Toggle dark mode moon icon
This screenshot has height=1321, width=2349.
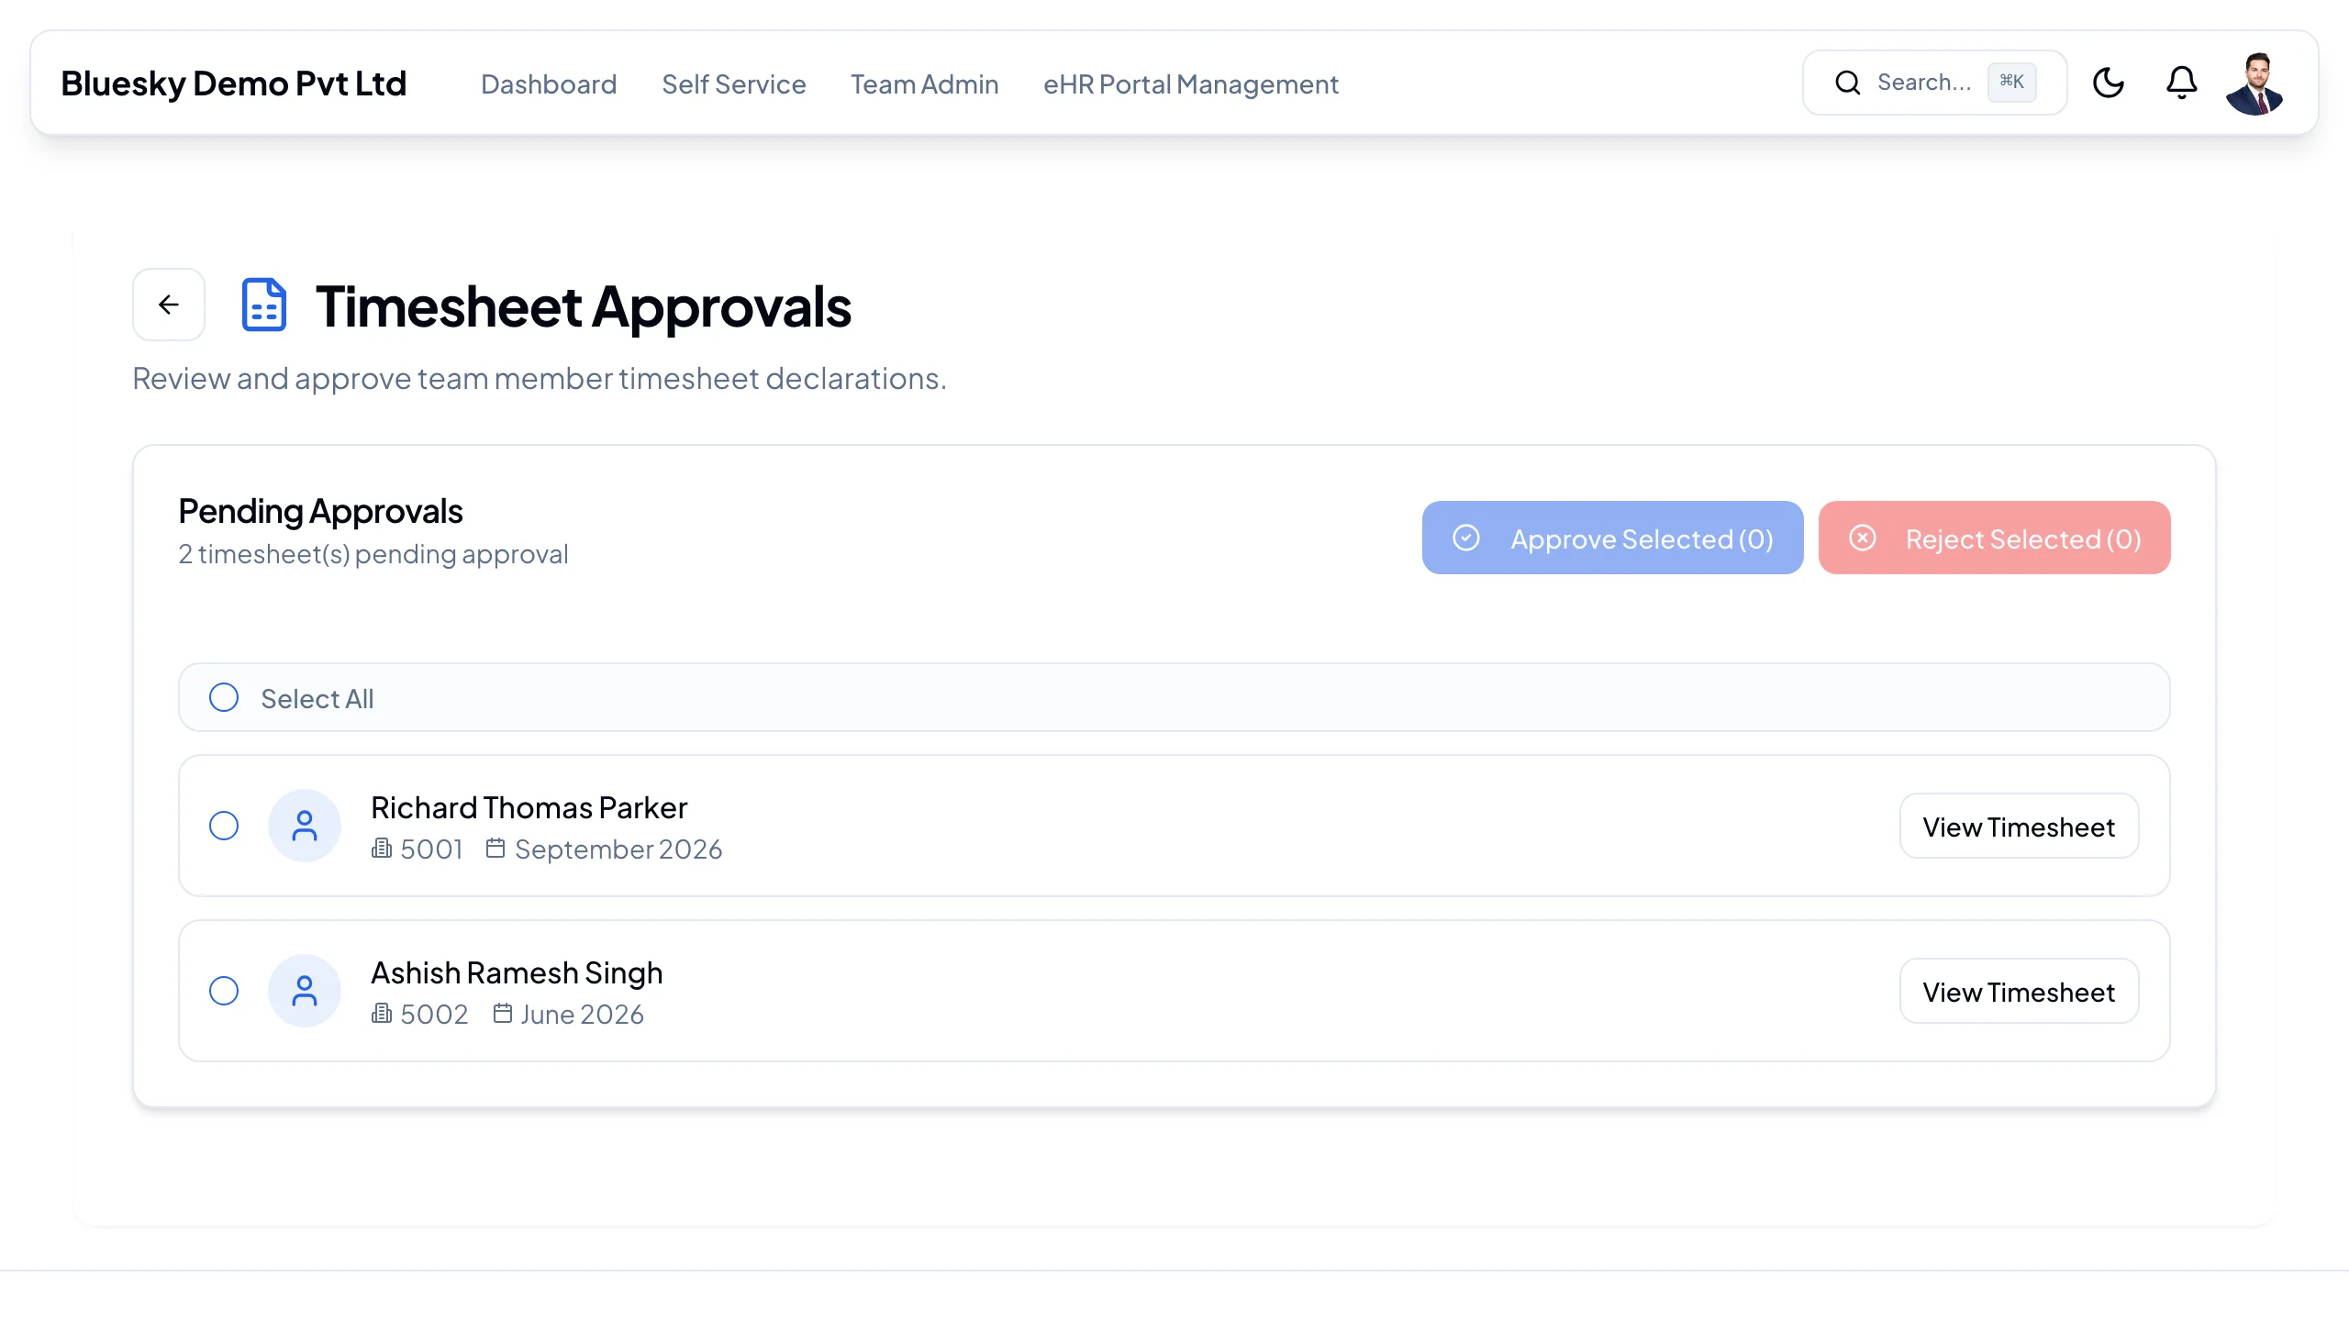(2109, 83)
